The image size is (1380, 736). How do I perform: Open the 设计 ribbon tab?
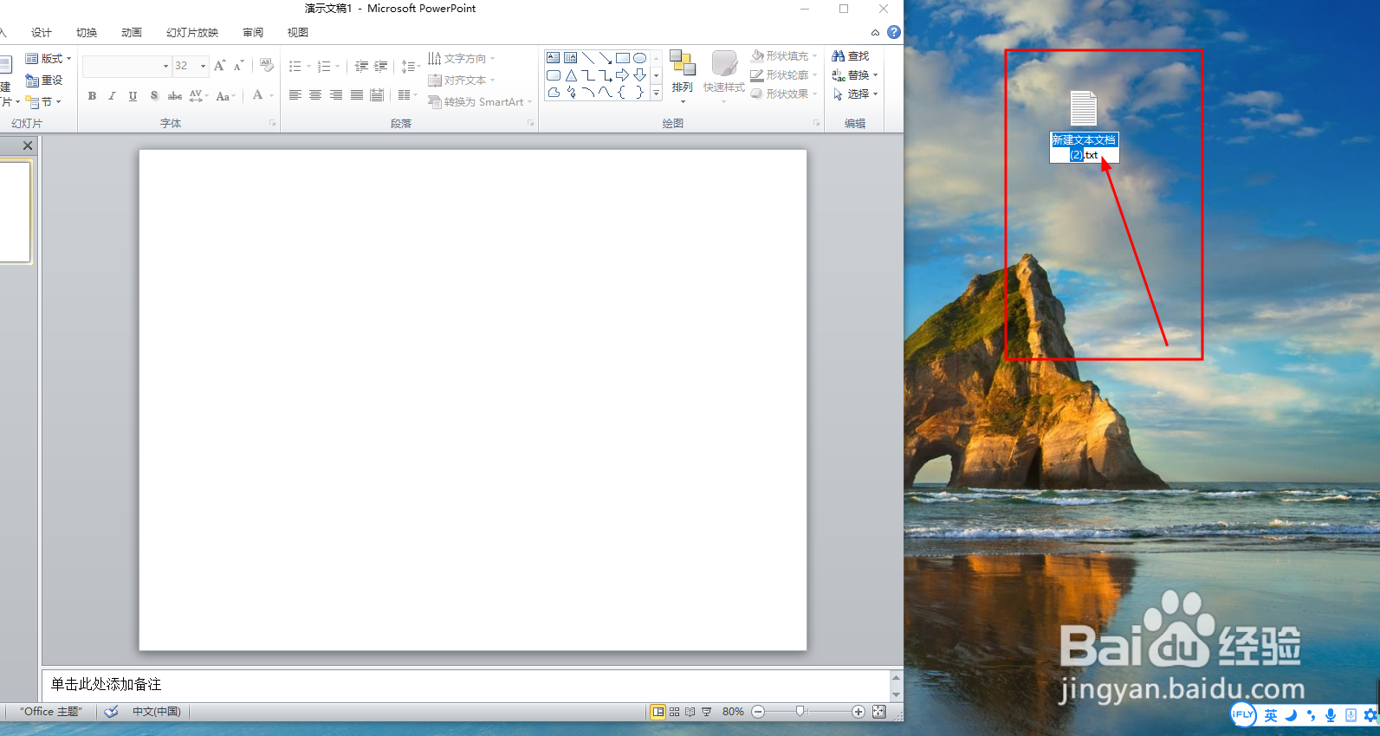pyautogui.click(x=42, y=33)
